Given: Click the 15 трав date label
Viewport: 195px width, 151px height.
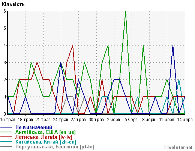Looking at the screenshot, I should point(7,120).
